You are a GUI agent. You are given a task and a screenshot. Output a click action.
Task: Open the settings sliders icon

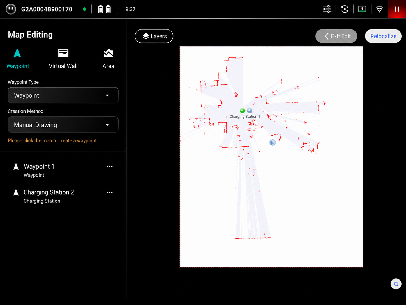click(x=327, y=9)
